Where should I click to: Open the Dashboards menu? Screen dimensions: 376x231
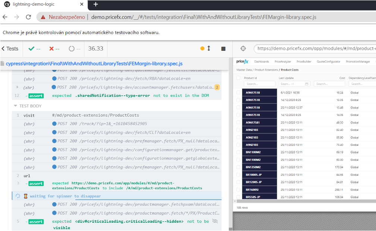[x=261, y=62]
